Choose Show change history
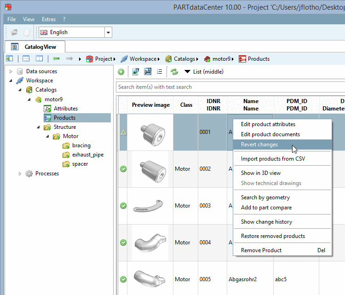Viewport: 345px width, 295px height. pyautogui.click(x=282, y=222)
